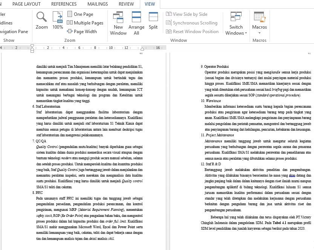This screenshot has height=250, width=314.
Task: Click heading '6. Staf Laboratorium'
Action: tap(46, 107)
